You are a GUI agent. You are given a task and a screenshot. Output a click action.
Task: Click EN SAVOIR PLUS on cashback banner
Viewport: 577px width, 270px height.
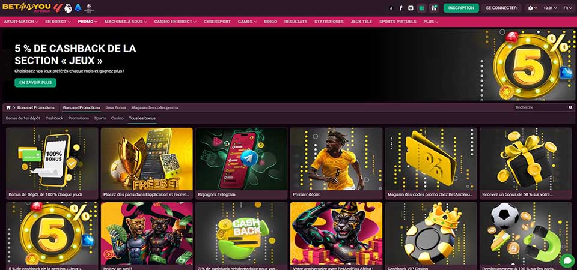[35, 83]
